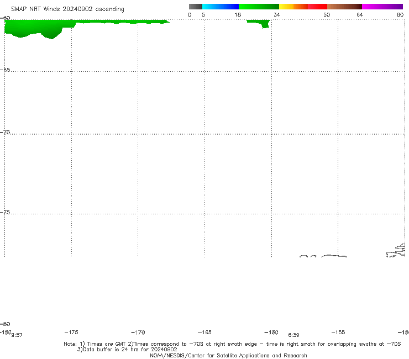Click the green segment of the color scale

[259, 7]
